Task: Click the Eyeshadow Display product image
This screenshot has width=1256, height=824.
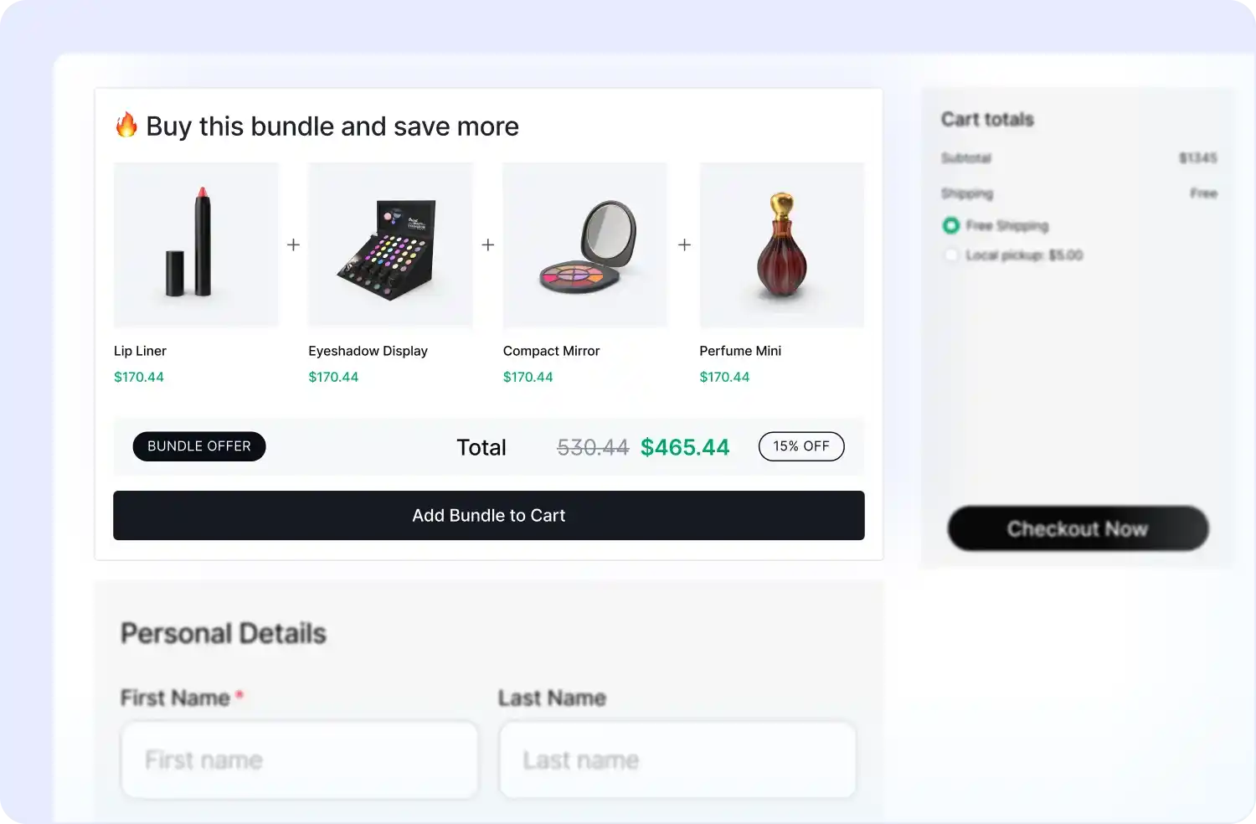Action: [x=390, y=245]
